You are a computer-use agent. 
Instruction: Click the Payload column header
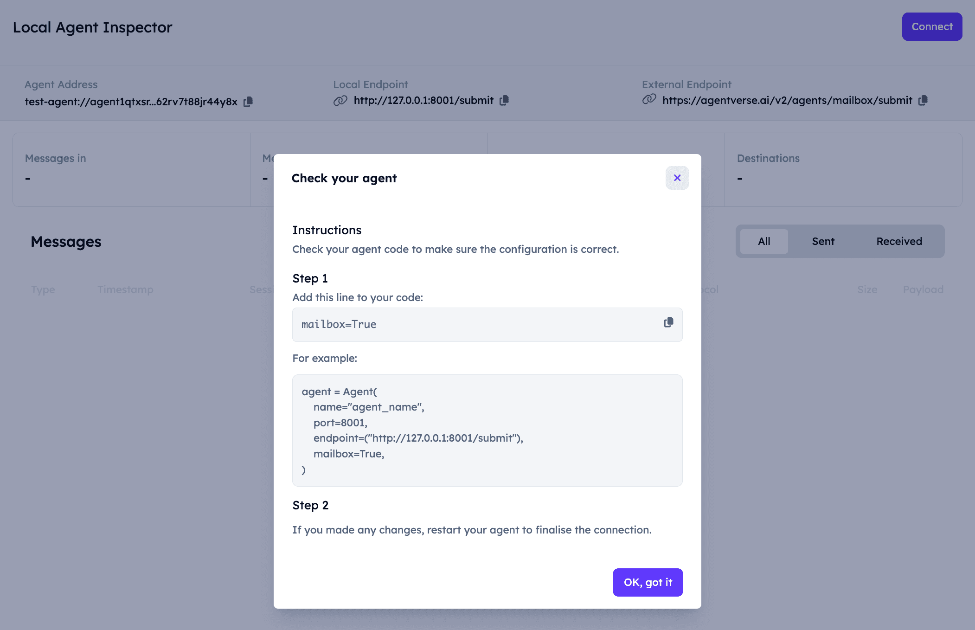(x=923, y=289)
